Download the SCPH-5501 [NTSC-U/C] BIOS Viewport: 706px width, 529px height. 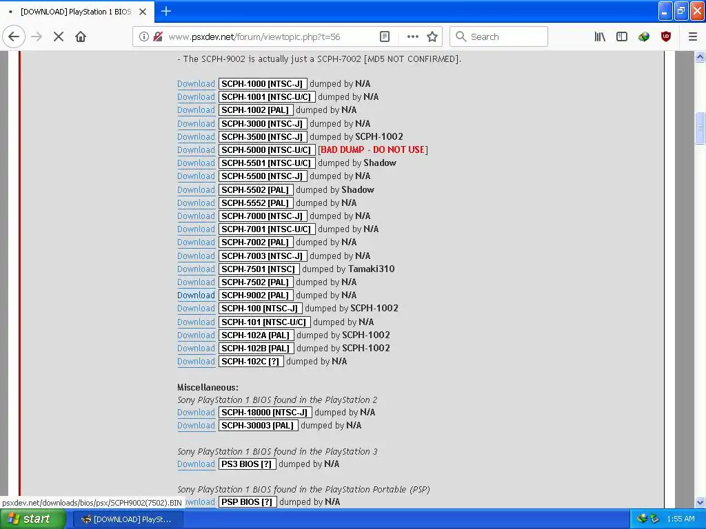click(196, 163)
